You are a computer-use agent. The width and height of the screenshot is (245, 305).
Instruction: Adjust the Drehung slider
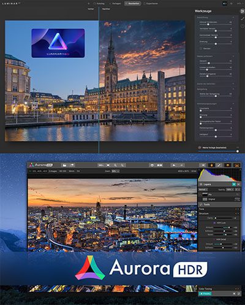pos(216,43)
